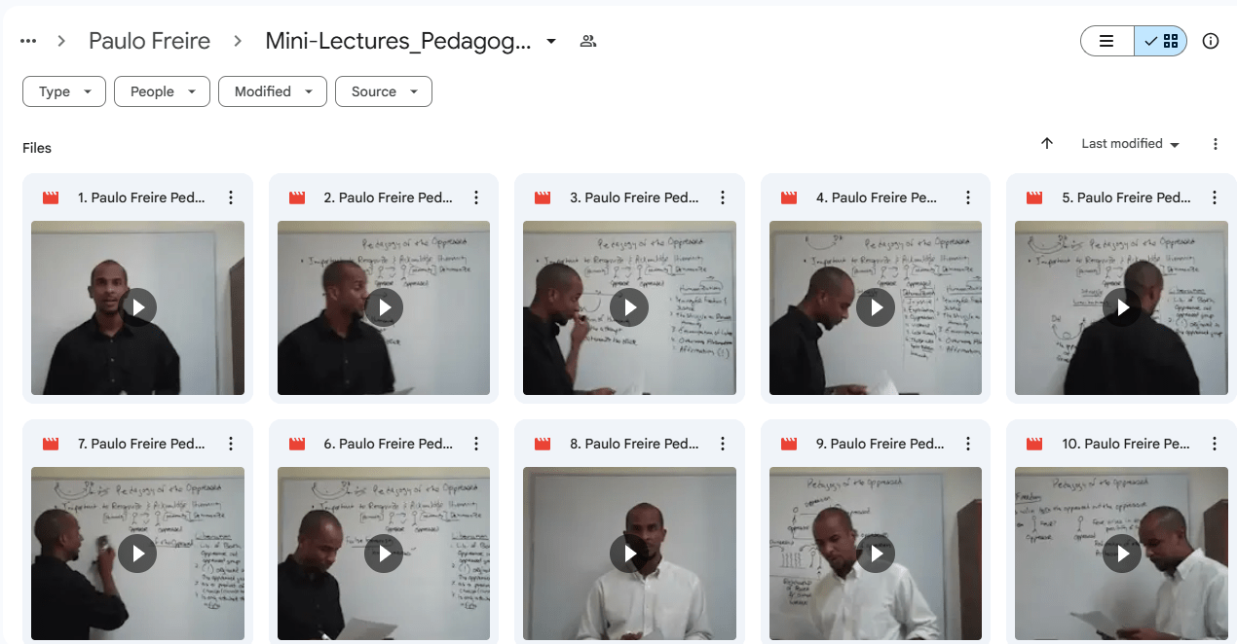Switch to list layout view

coord(1107,41)
